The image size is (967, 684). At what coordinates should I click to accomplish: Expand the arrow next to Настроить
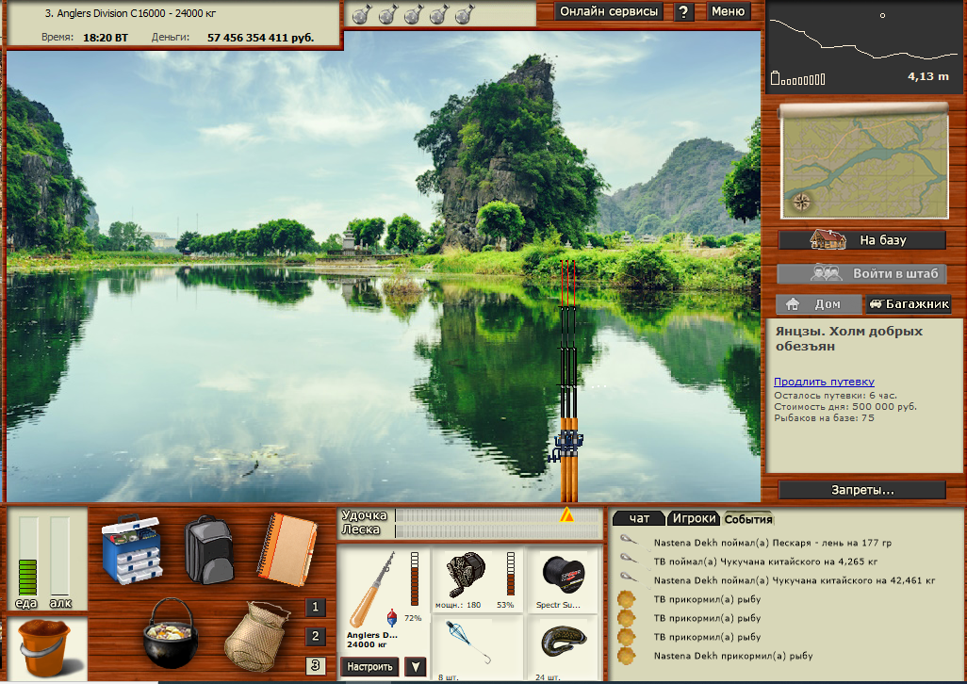click(x=416, y=667)
